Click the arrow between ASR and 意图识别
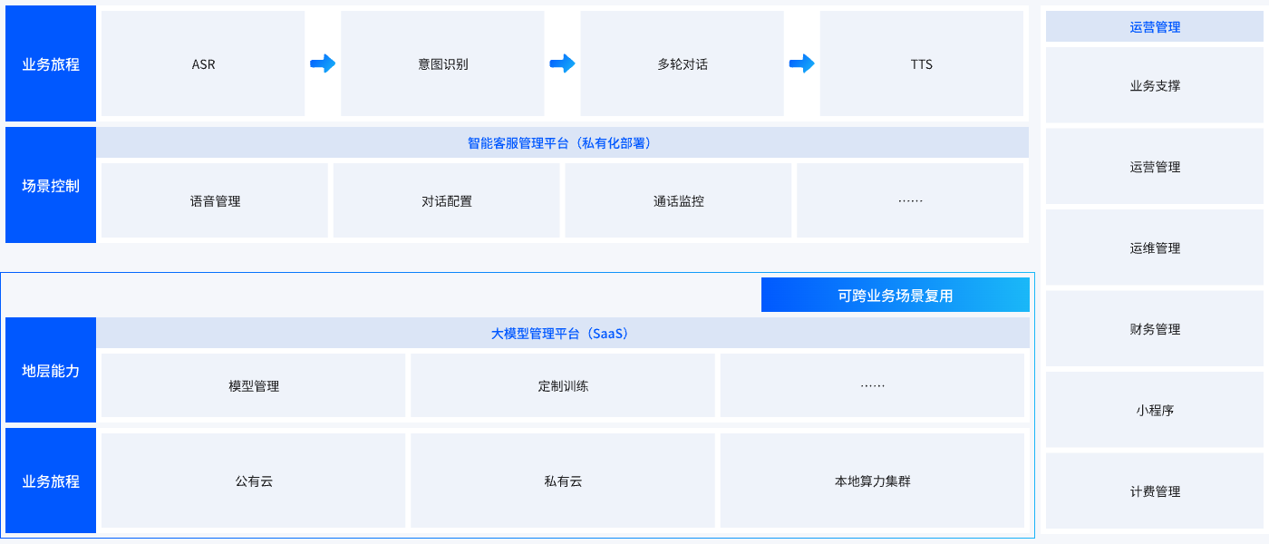Viewport: 1269px width, 544px height. point(323,63)
